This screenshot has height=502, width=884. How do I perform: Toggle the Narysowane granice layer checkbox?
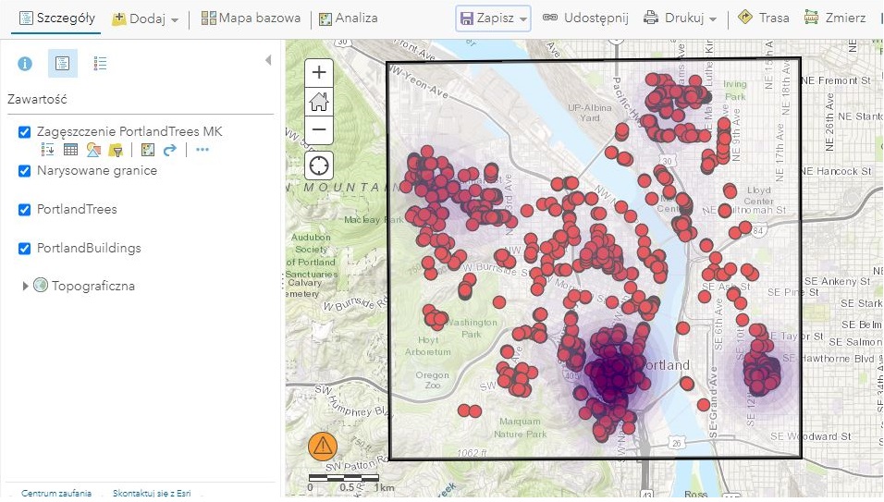[25, 171]
